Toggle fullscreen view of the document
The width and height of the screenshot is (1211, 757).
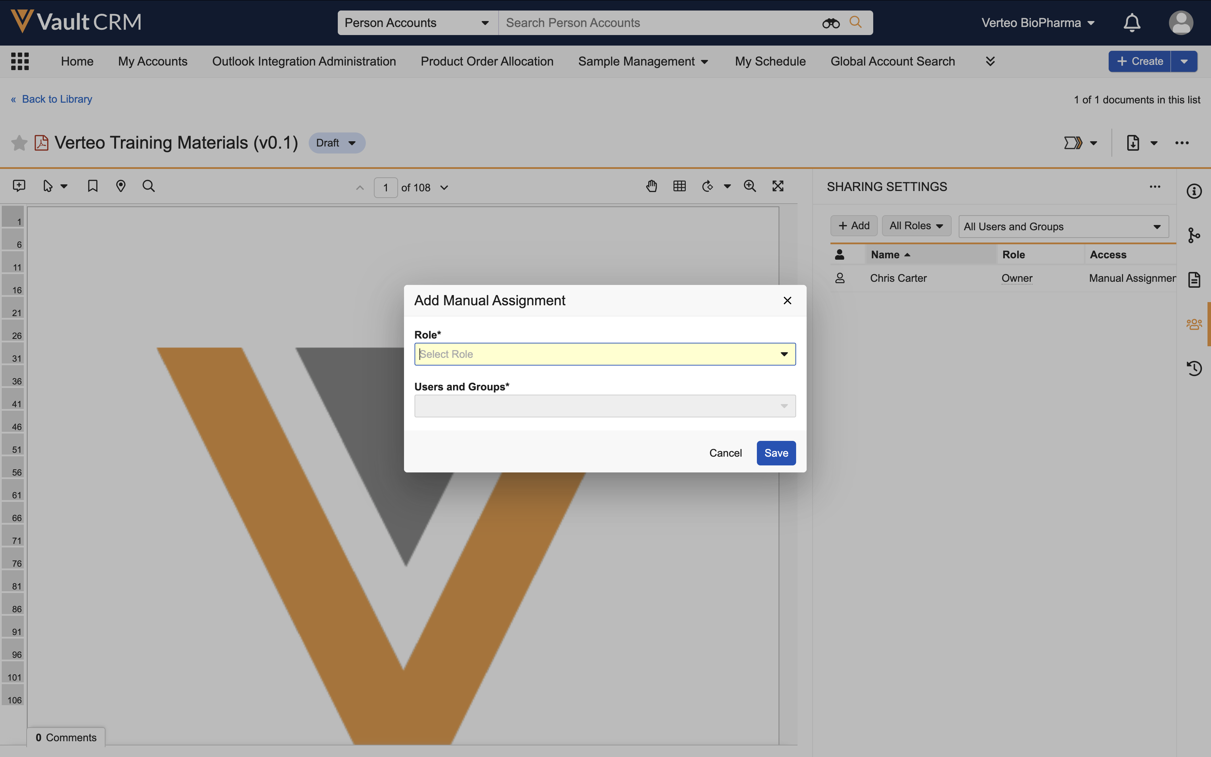click(778, 186)
